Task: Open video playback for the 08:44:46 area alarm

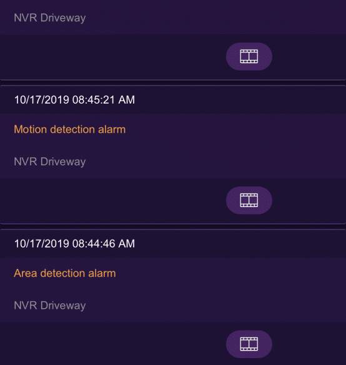Action: pyautogui.click(x=249, y=344)
